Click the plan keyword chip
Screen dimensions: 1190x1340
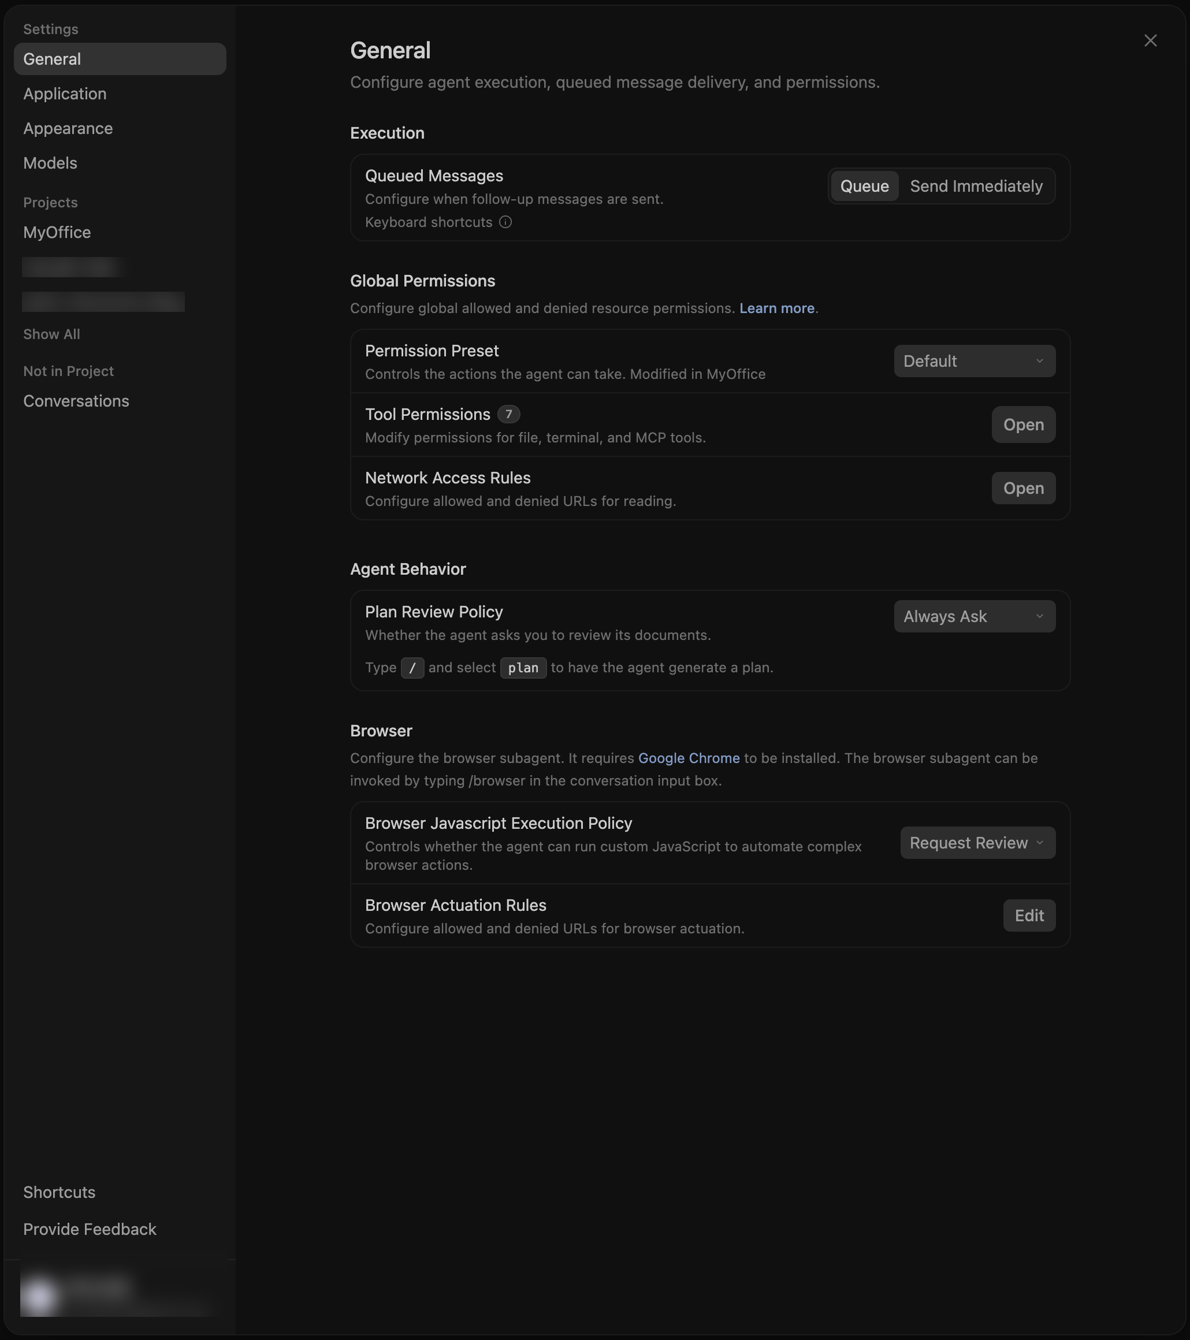pyautogui.click(x=523, y=668)
